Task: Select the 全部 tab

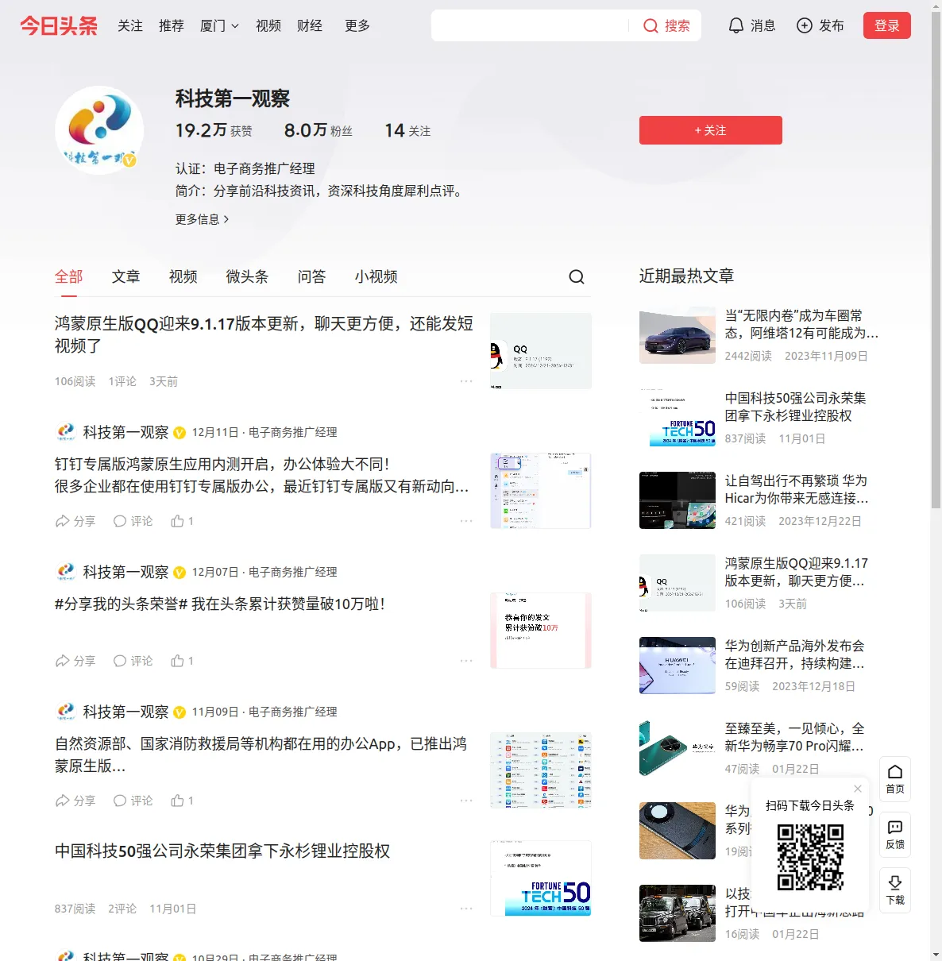Action: (69, 276)
